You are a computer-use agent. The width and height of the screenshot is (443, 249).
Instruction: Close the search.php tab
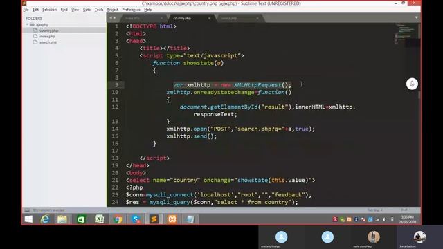pyautogui.click(x=257, y=19)
